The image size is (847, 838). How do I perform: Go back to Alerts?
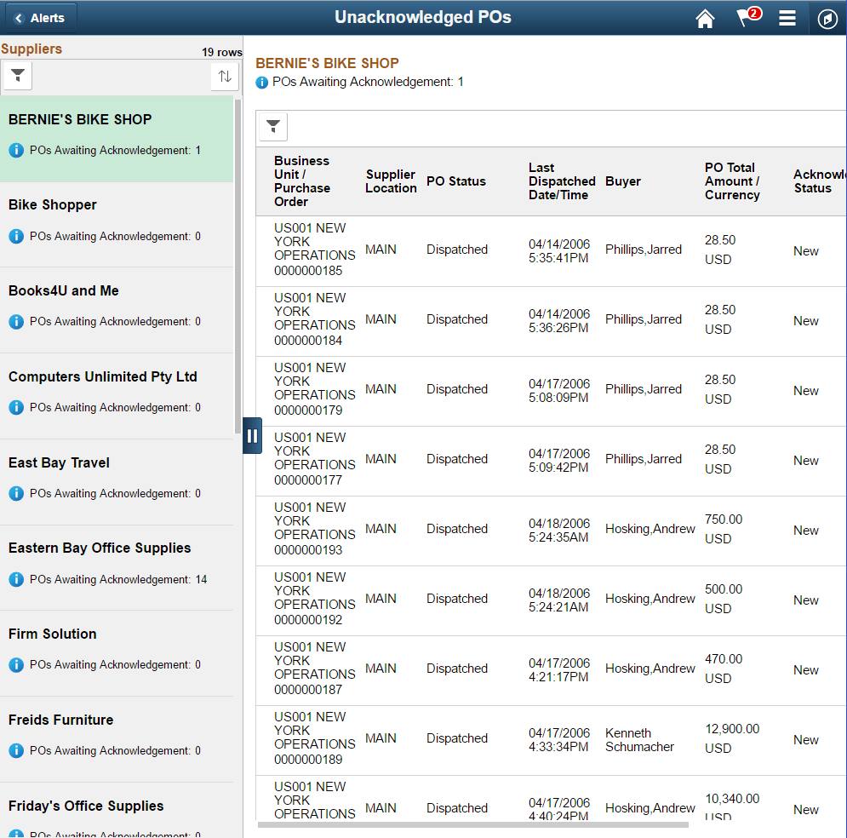(x=41, y=18)
